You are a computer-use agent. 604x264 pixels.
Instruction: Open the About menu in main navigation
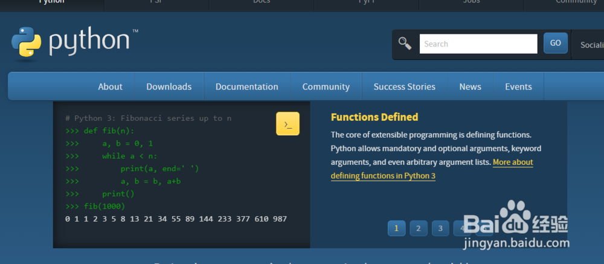[x=110, y=86]
